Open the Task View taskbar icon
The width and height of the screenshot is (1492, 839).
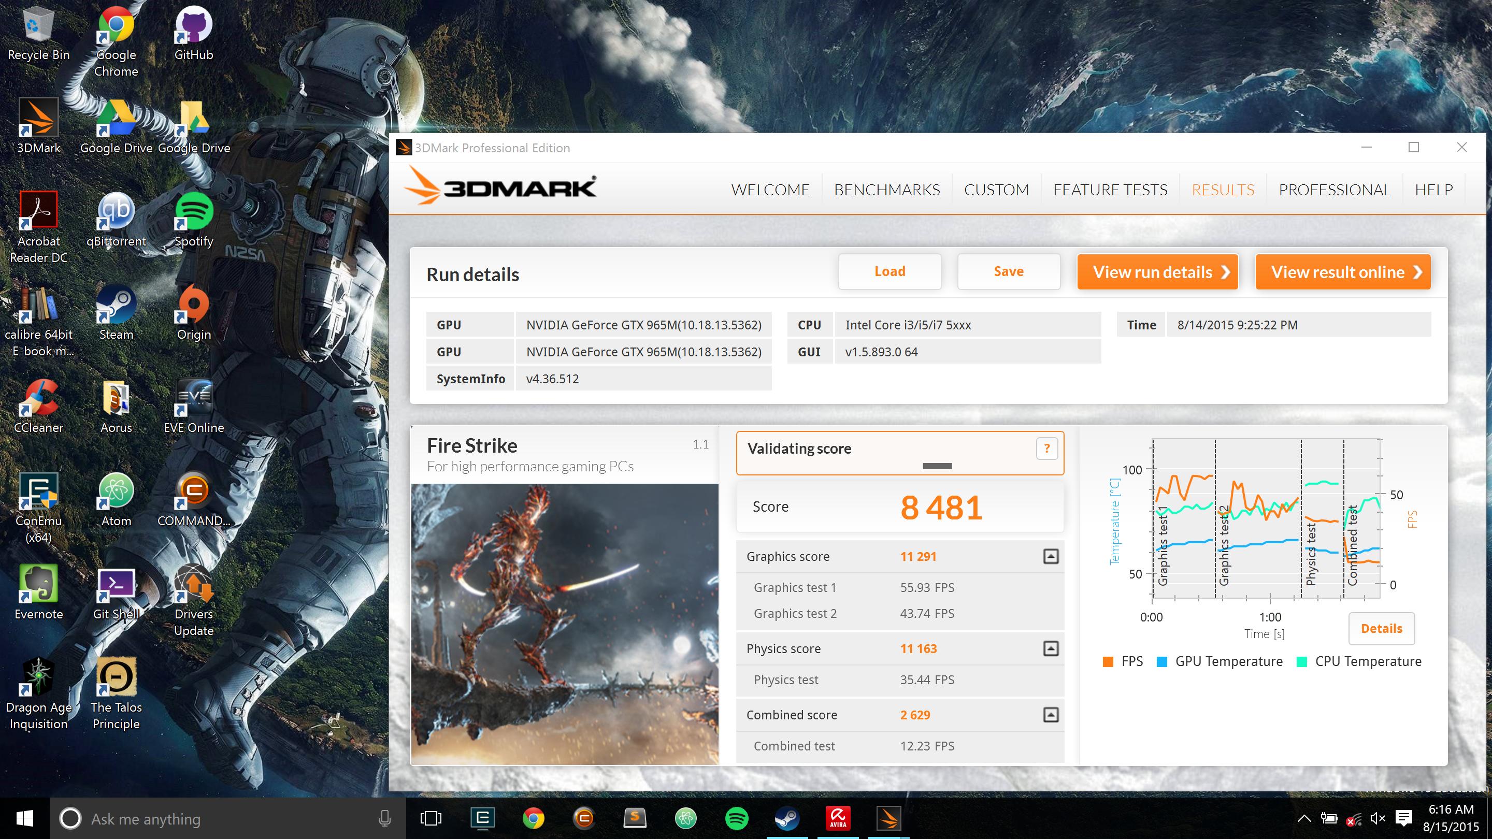(x=431, y=818)
